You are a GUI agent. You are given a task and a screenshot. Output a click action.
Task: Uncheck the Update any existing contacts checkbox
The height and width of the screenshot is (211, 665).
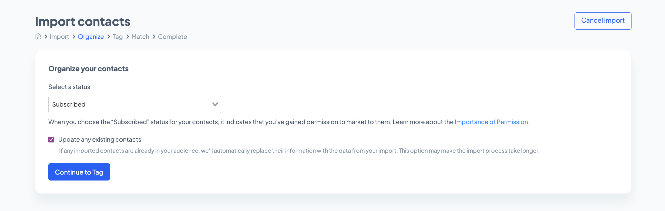tap(51, 139)
